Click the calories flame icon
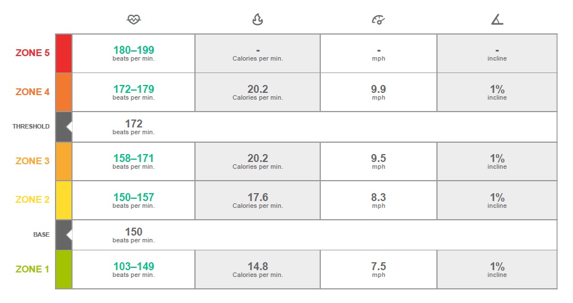The width and height of the screenshot is (573, 303). pyautogui.click(x=257, y=20)
